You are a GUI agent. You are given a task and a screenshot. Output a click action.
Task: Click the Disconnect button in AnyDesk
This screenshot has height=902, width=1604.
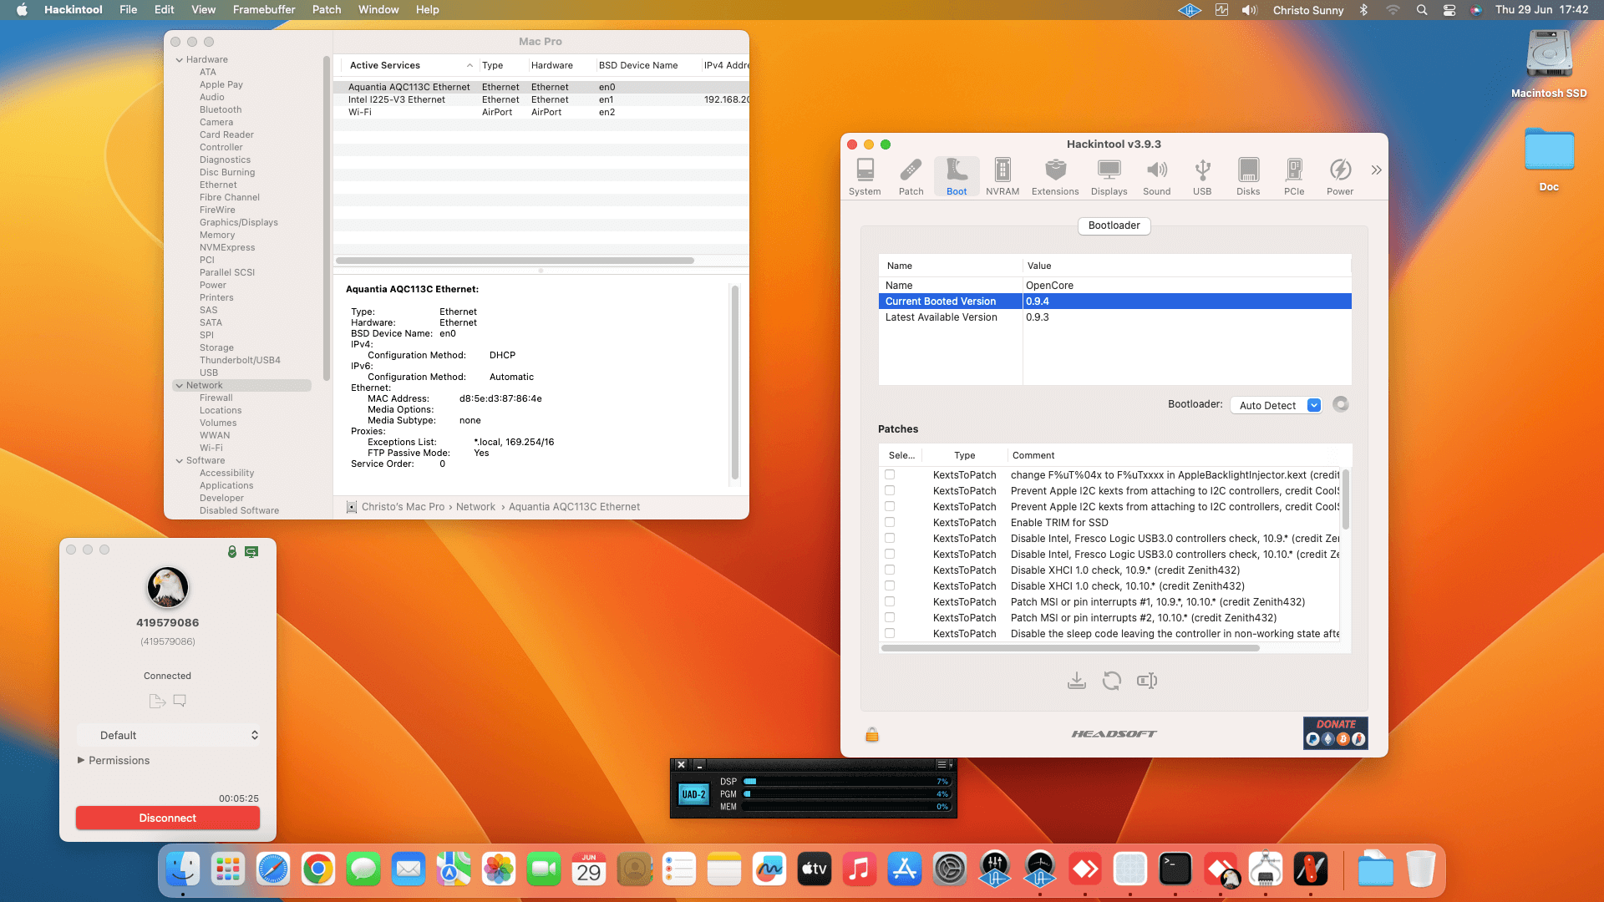pyautogui.click(x=167, y=818)
